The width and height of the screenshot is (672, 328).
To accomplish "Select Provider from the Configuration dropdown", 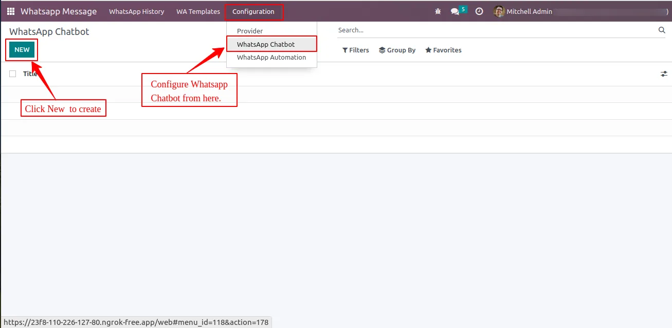I will pyautogui.click(x=271, y=31).
